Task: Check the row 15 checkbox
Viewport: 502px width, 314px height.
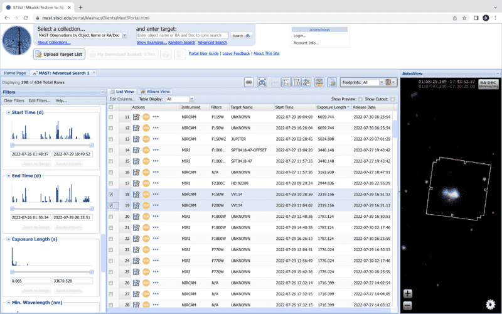Action: (x=111, y=161)
